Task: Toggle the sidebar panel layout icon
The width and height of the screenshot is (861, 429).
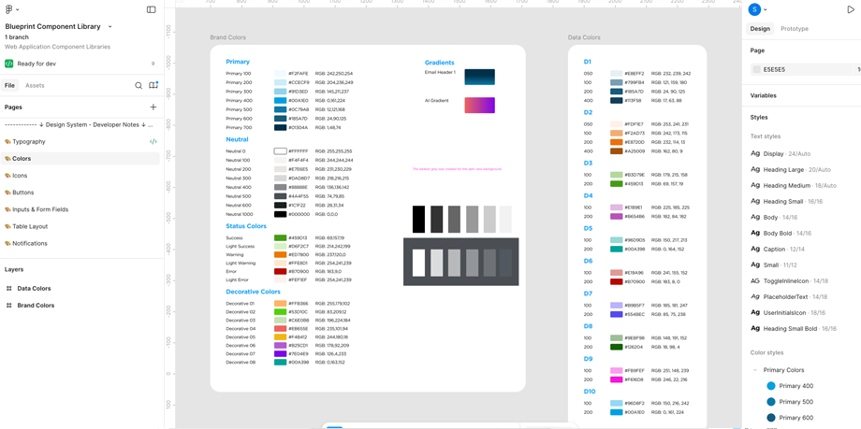Action: [x=151, y=9]
